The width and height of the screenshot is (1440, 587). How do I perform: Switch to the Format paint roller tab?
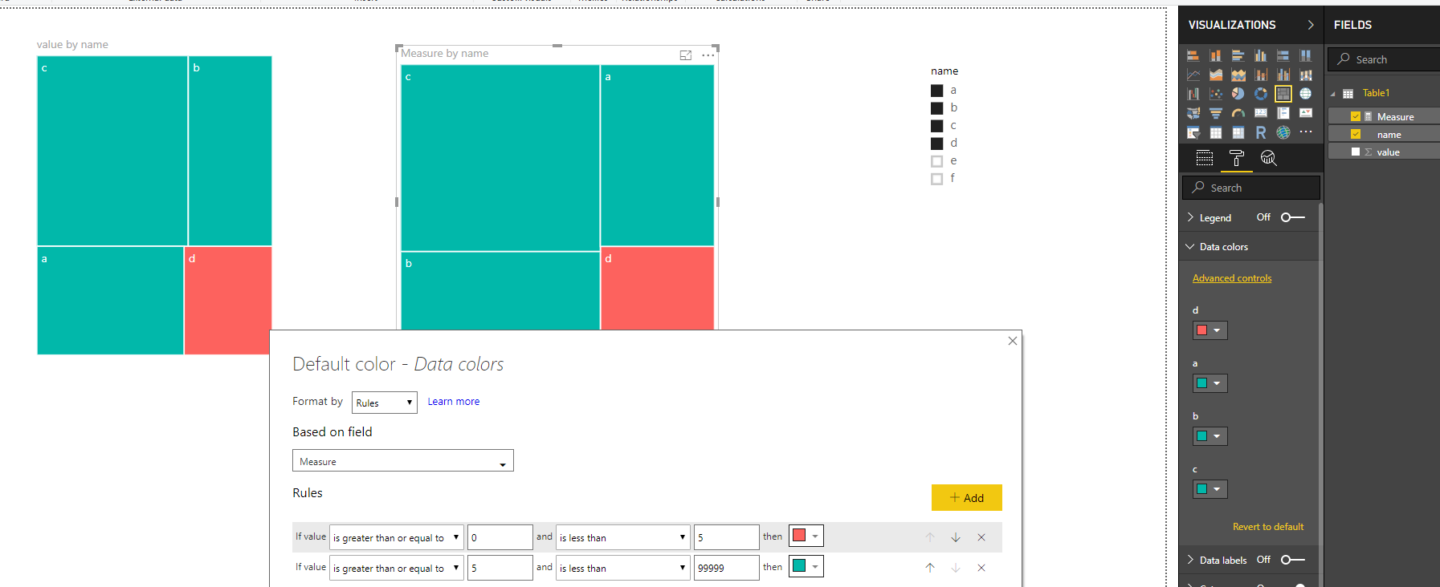click(x=1236, y=158)
